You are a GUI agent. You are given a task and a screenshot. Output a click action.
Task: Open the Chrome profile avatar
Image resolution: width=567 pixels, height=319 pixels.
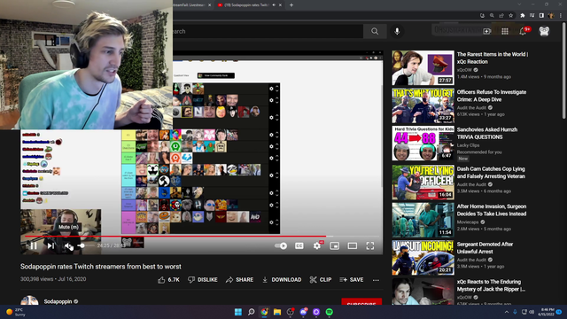pos(551,16)
